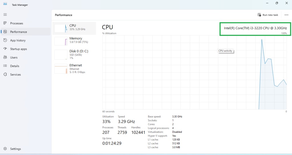Image resolution: width=292 pixels, height=155 pixels.
Task: Click the 3.29 GHz speed value
Action: point(126,122)
